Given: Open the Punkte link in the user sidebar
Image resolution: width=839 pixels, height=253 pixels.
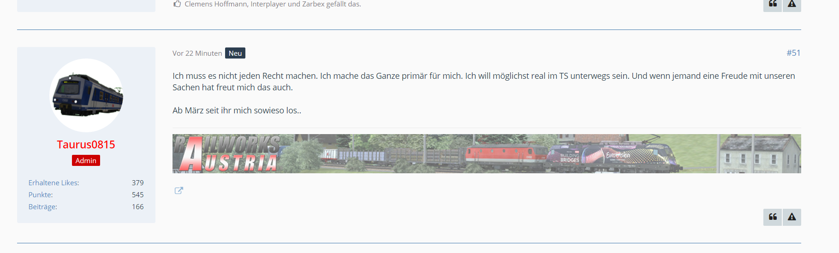Looking at the screenshot, I should [41, 195].
